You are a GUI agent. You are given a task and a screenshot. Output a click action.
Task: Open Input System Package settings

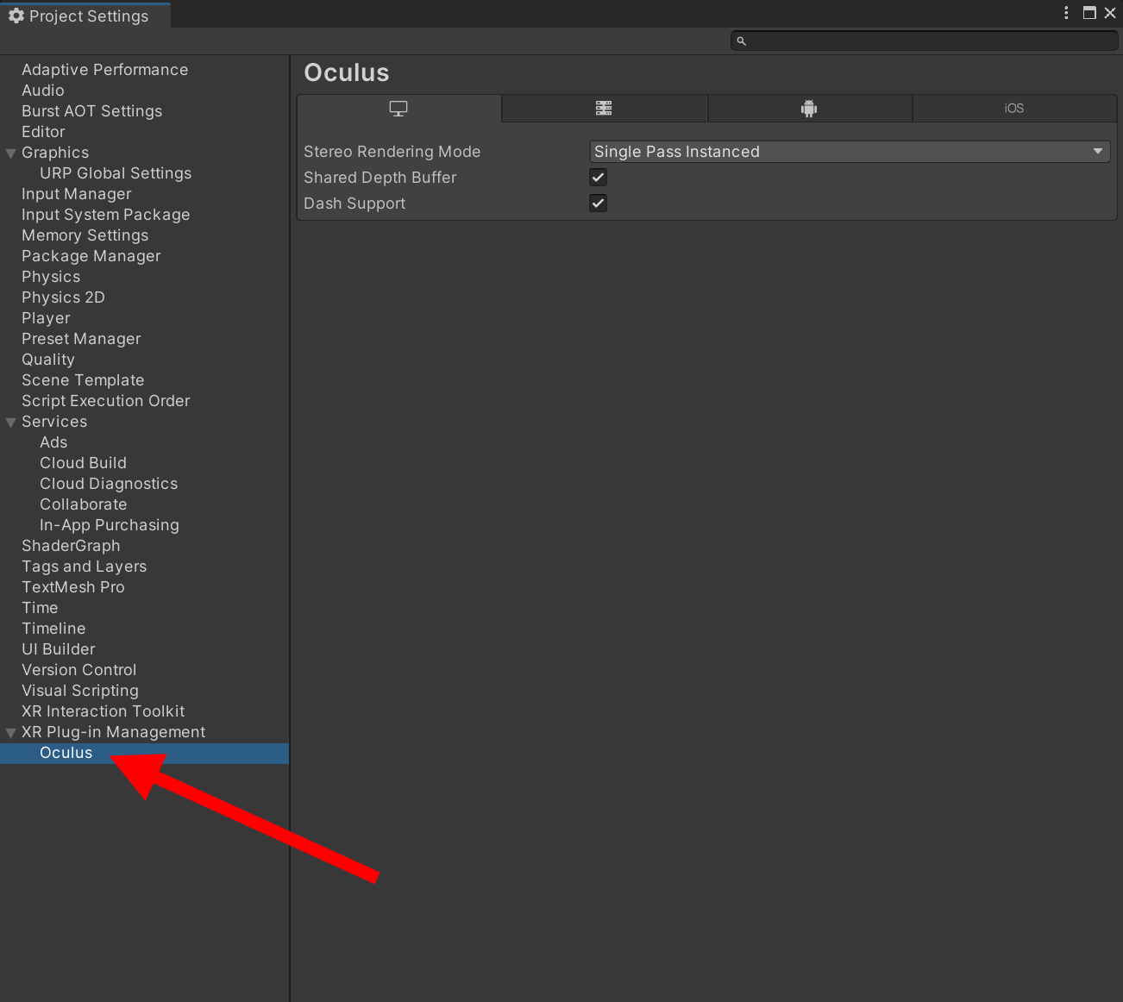(105, 215)
